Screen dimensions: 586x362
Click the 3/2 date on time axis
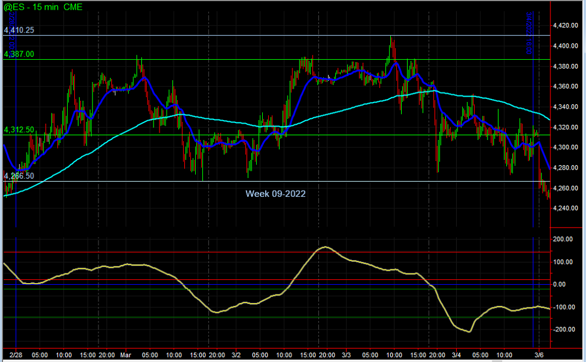click(x=236, y=354)
